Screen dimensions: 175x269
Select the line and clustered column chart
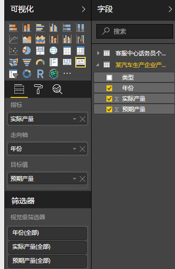pyautogui.click(x=67, y=39)
